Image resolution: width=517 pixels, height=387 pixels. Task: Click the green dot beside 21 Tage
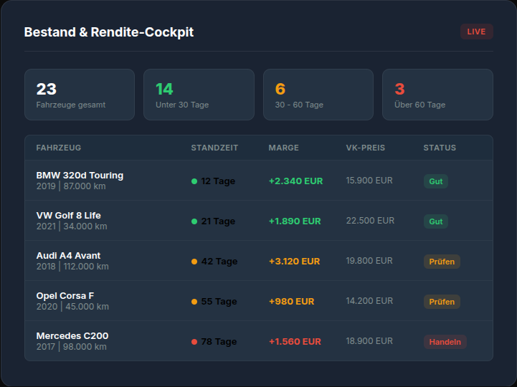click(x=194, y=221)
